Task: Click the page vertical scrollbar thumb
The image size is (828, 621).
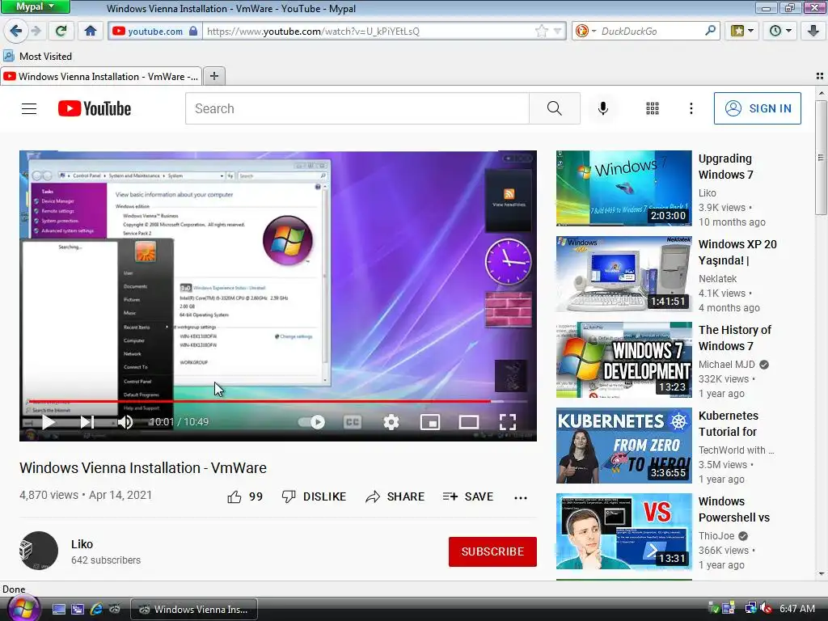Action: (821, 156)
